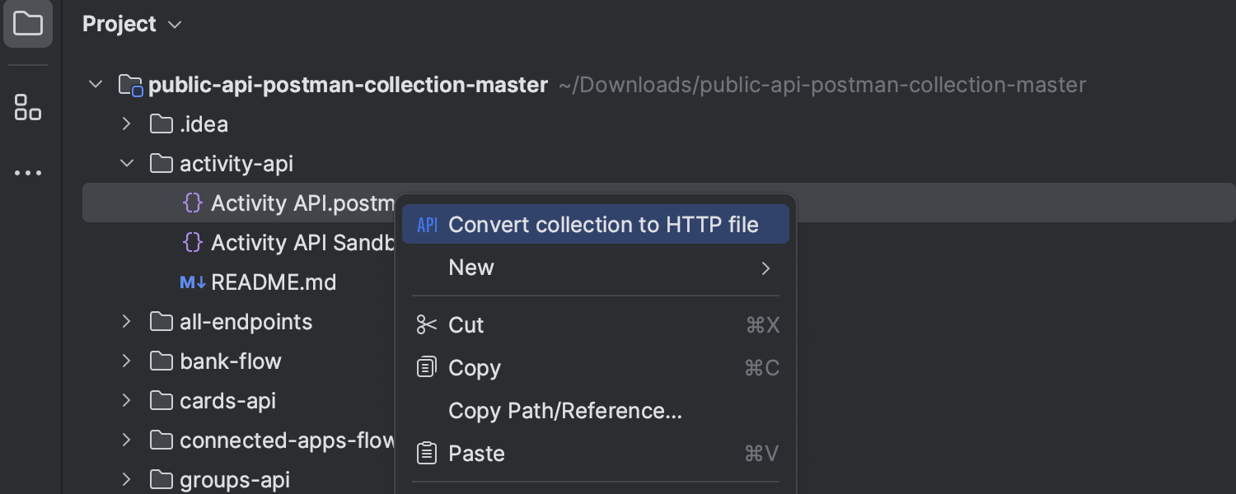Open the Project tool window icon
The height and width of the screenshot is (494, 1236).
coord(28,24)
